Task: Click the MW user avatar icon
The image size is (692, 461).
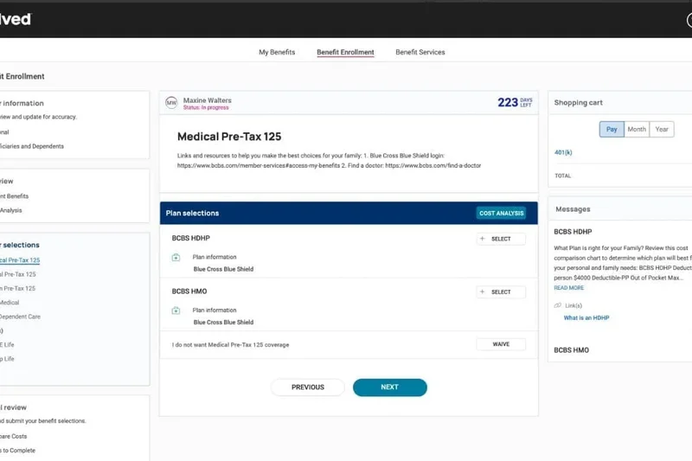Action: [x=171, y=103]
